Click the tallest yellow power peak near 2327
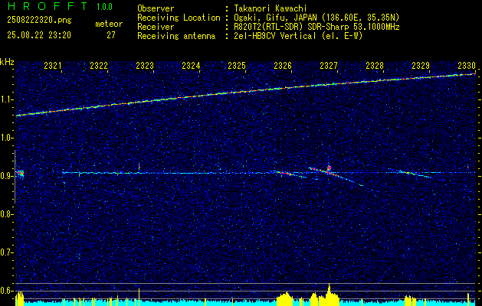 pyautogui.click(x=329, y=295)
